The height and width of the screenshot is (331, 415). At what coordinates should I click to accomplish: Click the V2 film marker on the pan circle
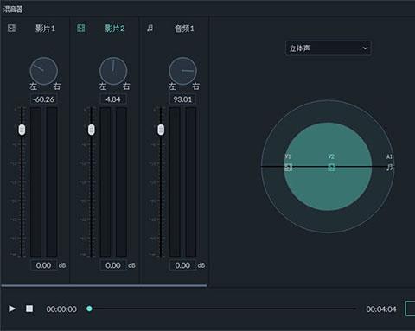pos(331,168)
